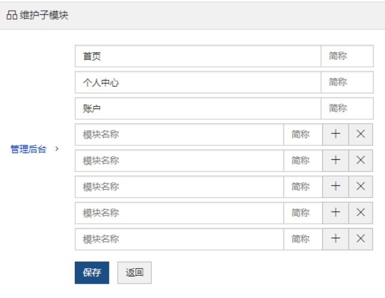Click the 返回 button

pyautogui.click(x=135, y=272)
